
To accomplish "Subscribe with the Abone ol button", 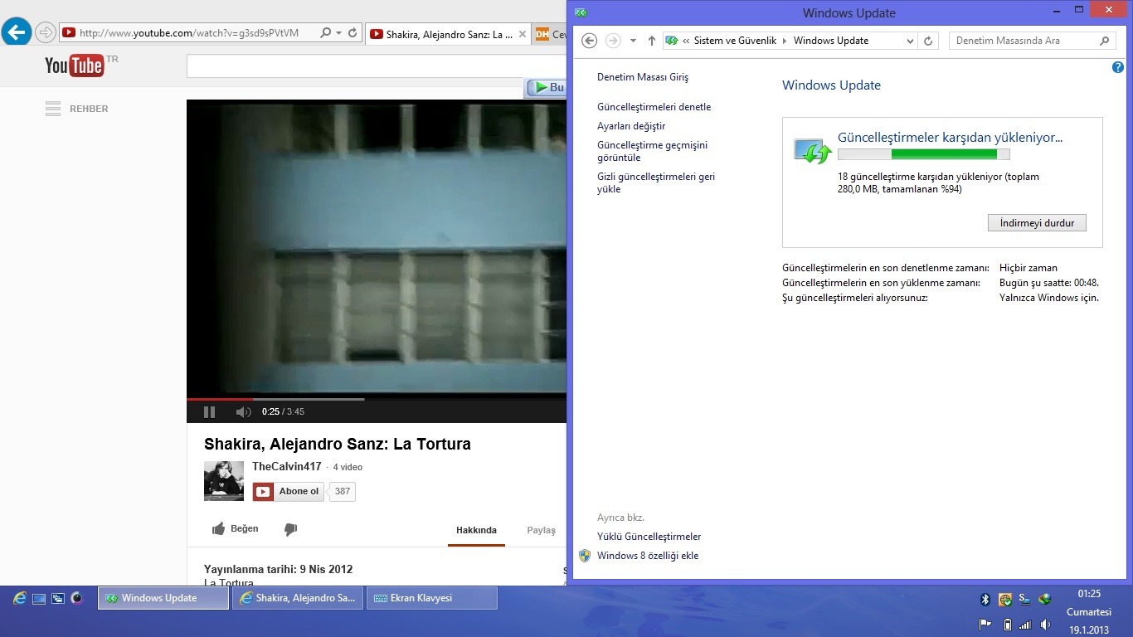I will [x=289, y=492].
